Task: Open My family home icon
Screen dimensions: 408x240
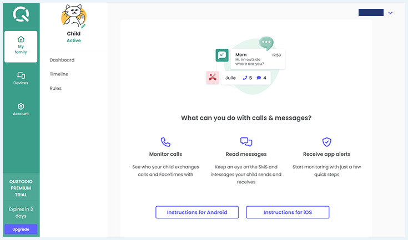Action: [x=21, y=39]
